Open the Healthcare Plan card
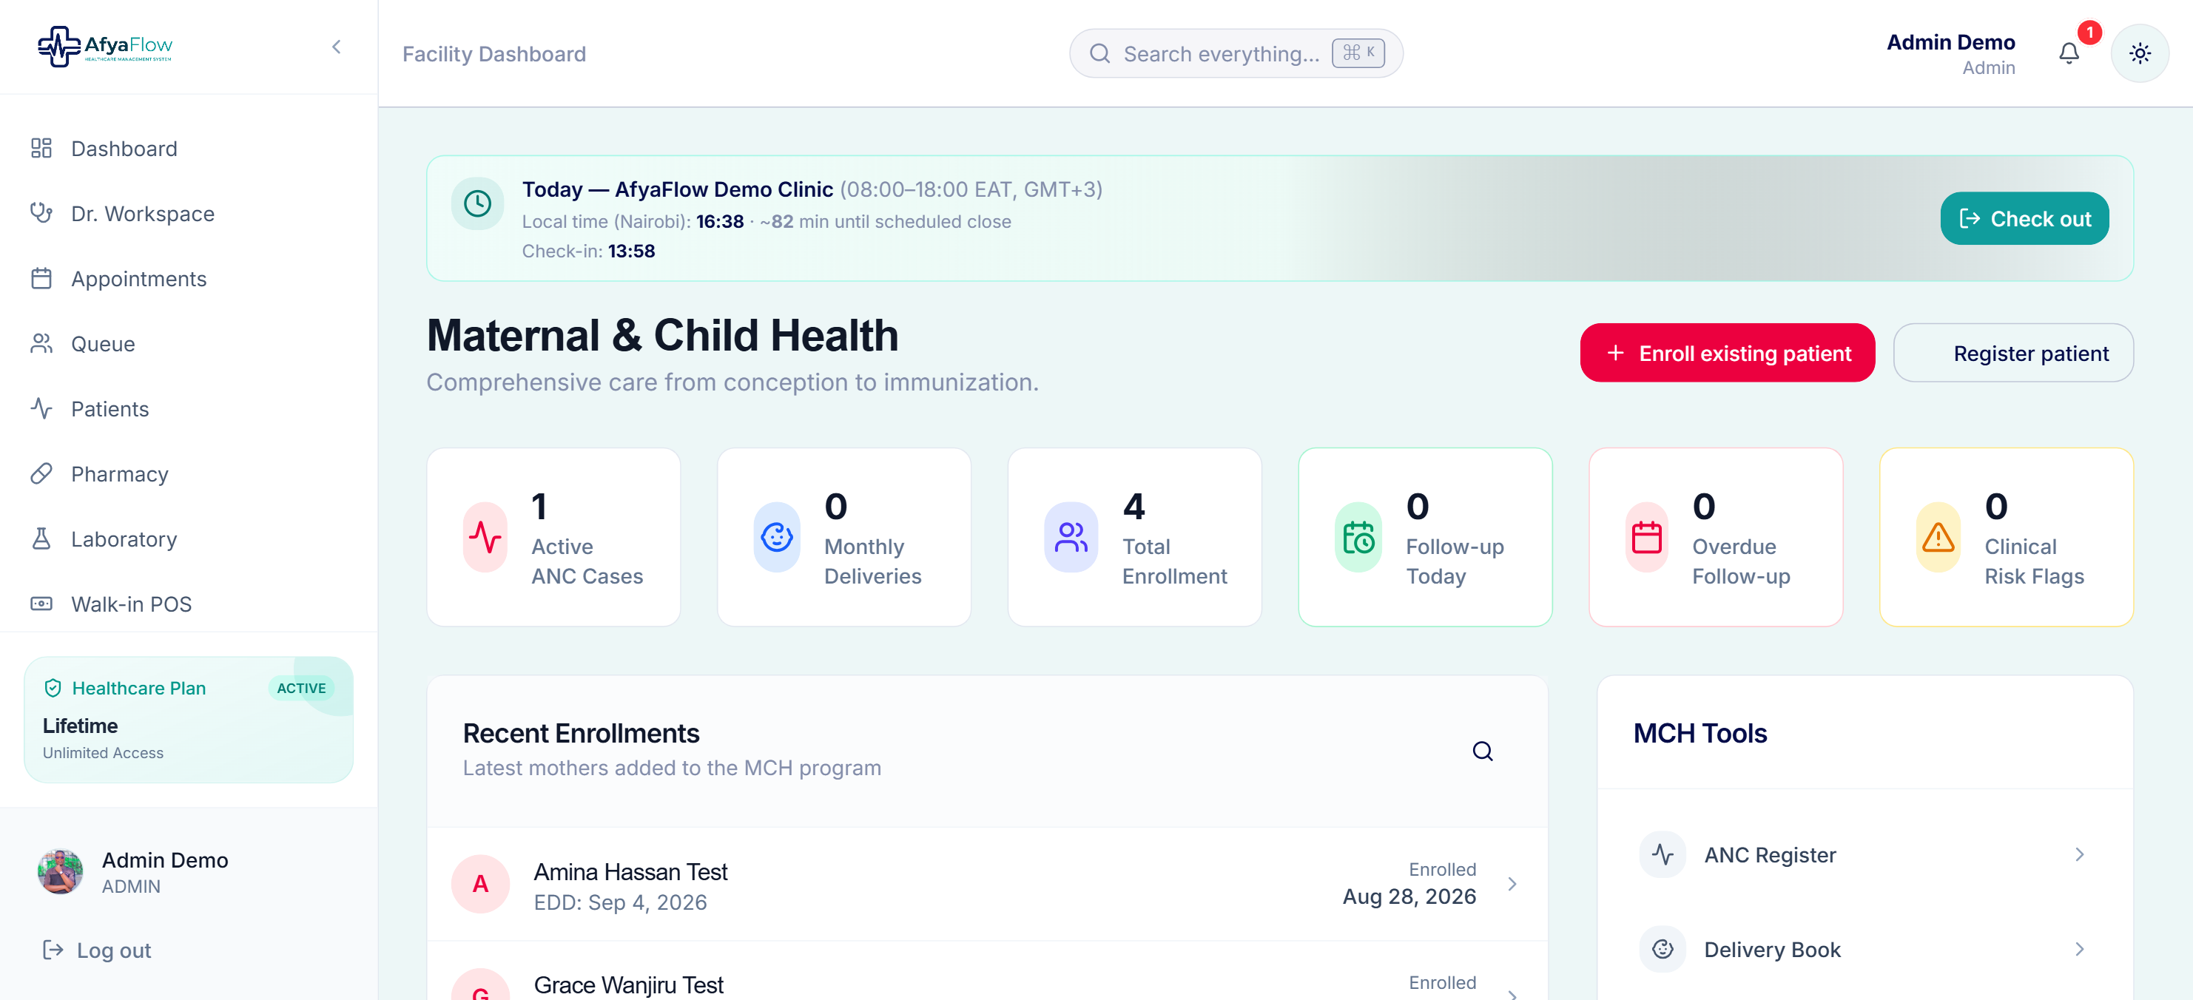Screen dimensions: 2193x1000 (x=188, y=719)
